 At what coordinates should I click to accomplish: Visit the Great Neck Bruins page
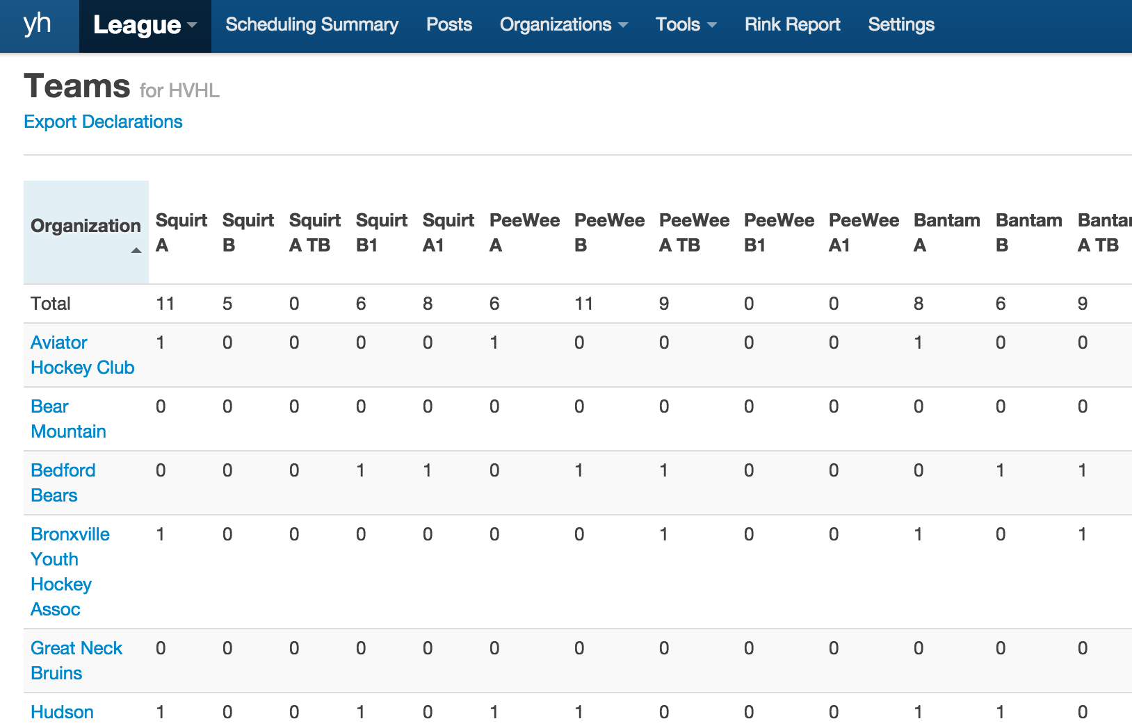pos(76,661)
